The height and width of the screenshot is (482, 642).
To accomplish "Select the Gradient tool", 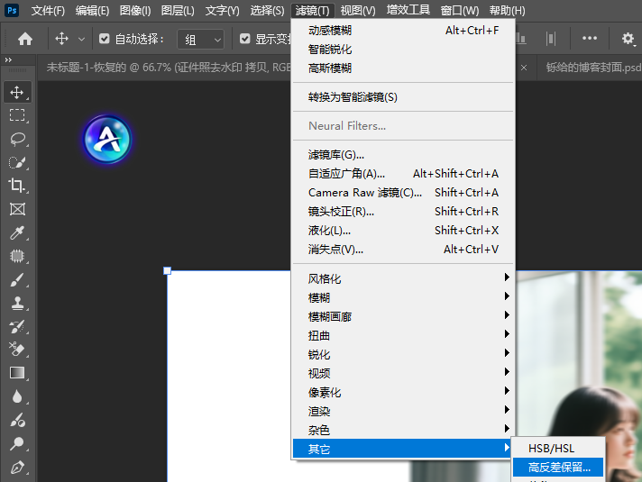I will tap(17, 373).
